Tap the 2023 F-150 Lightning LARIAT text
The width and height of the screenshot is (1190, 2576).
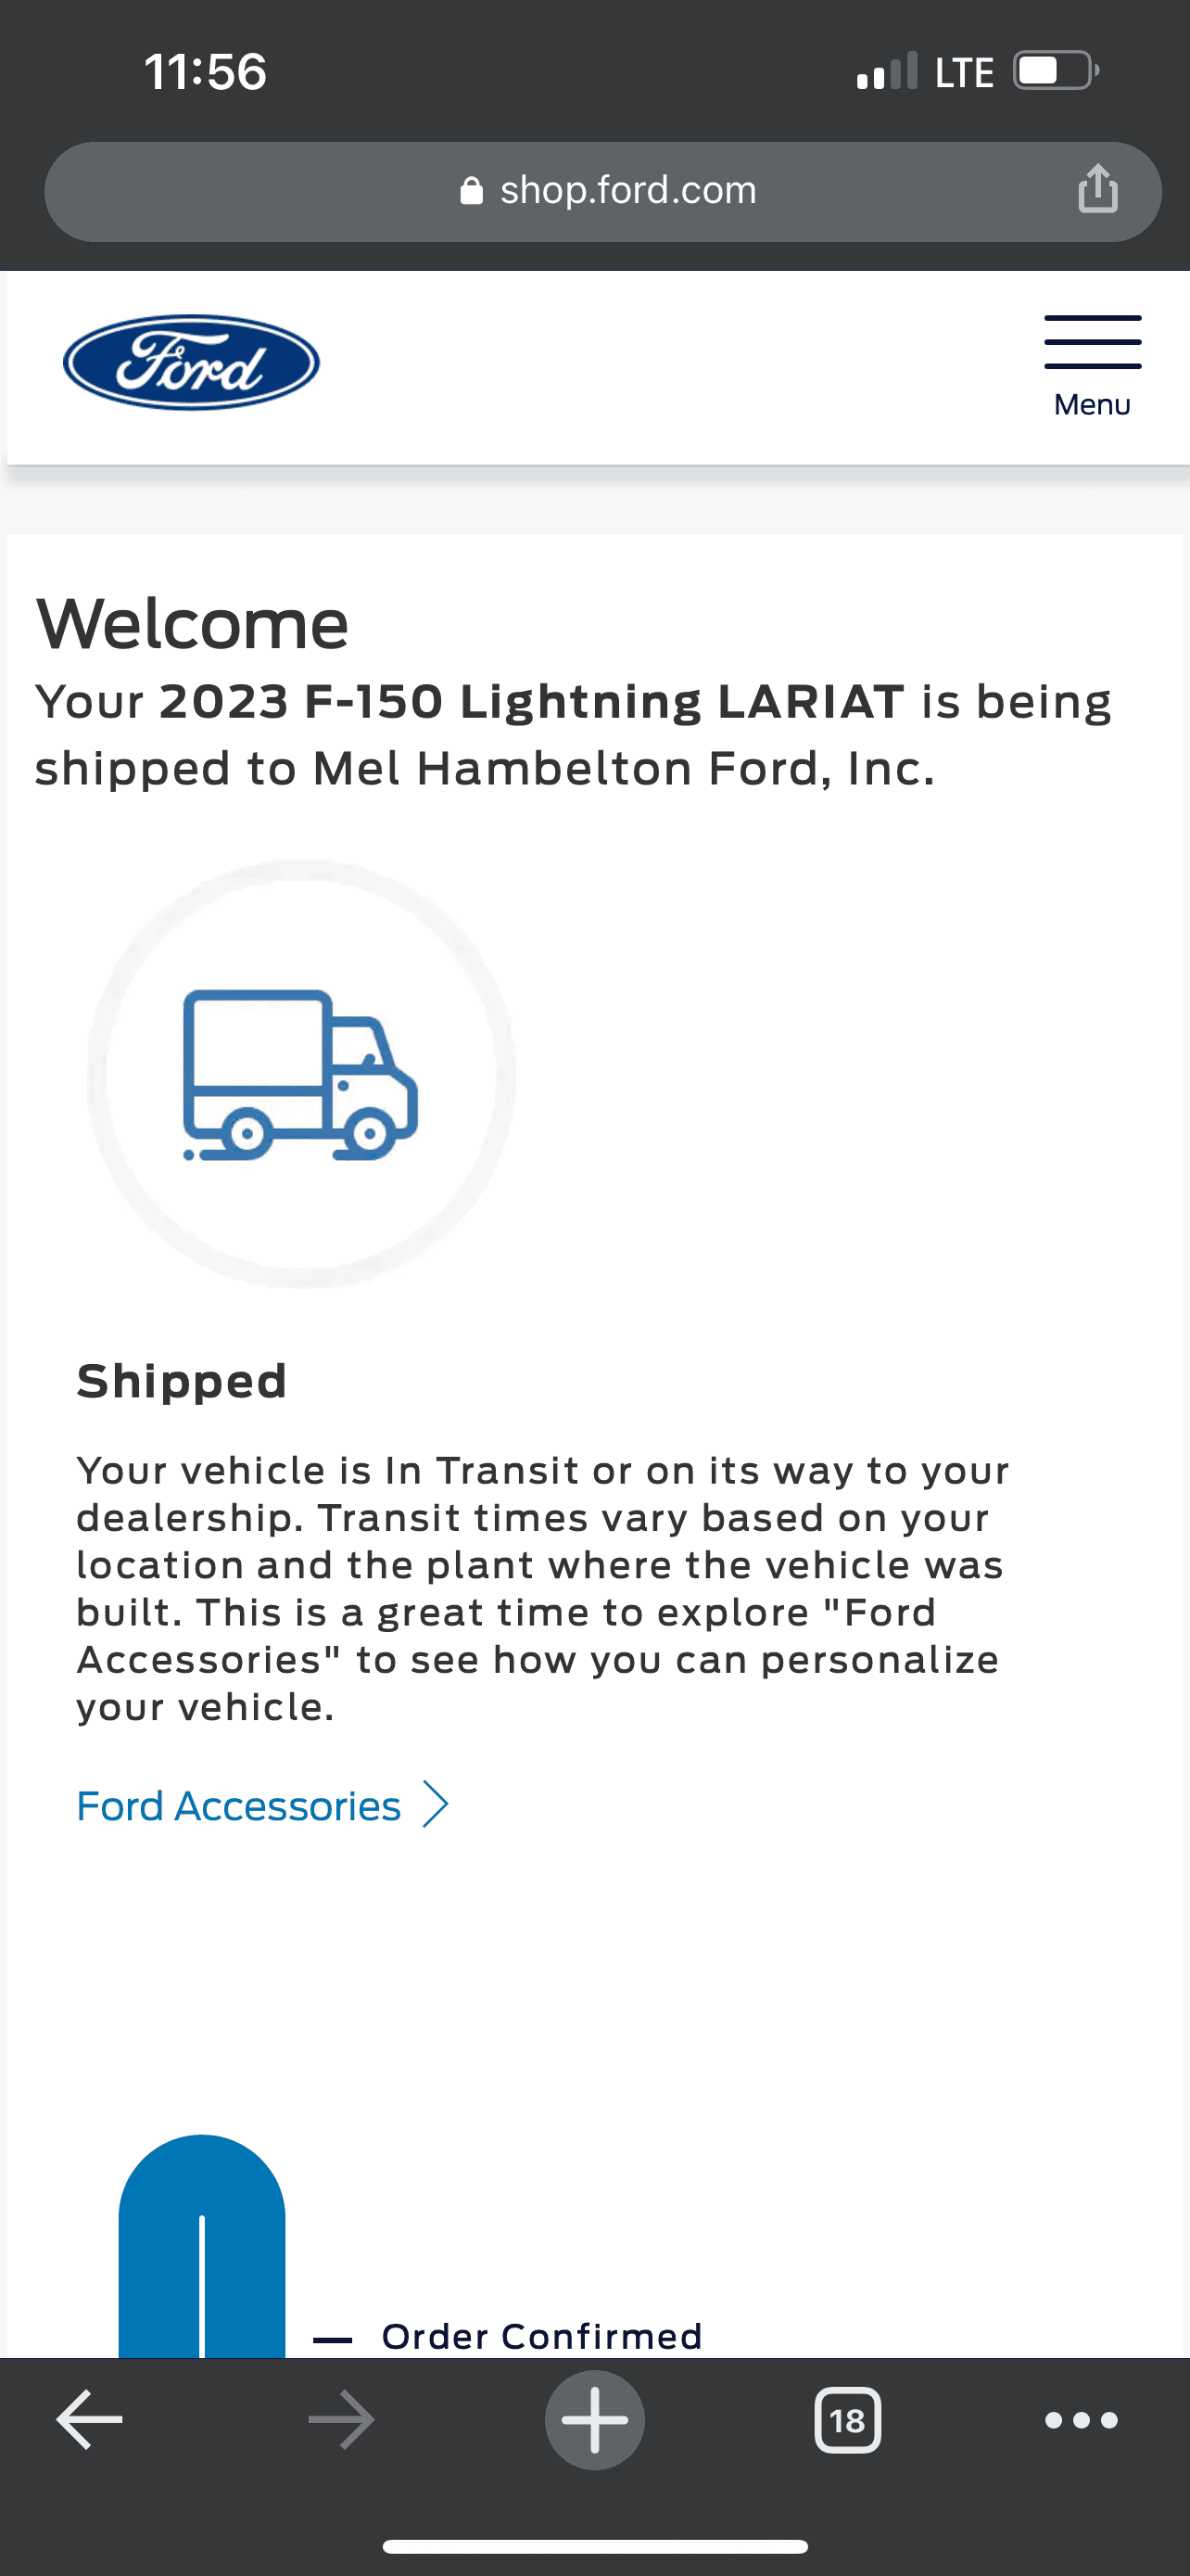click(532, 701)
